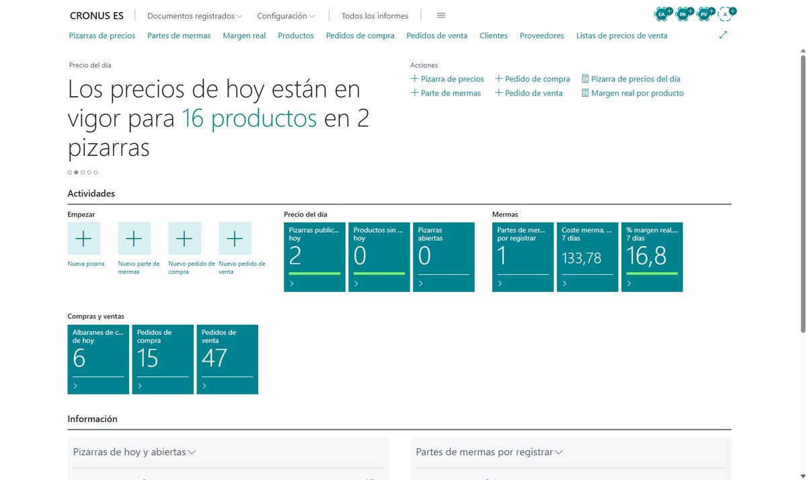Click the Nuevo parte de mermas plus tile

coord(134,238)
